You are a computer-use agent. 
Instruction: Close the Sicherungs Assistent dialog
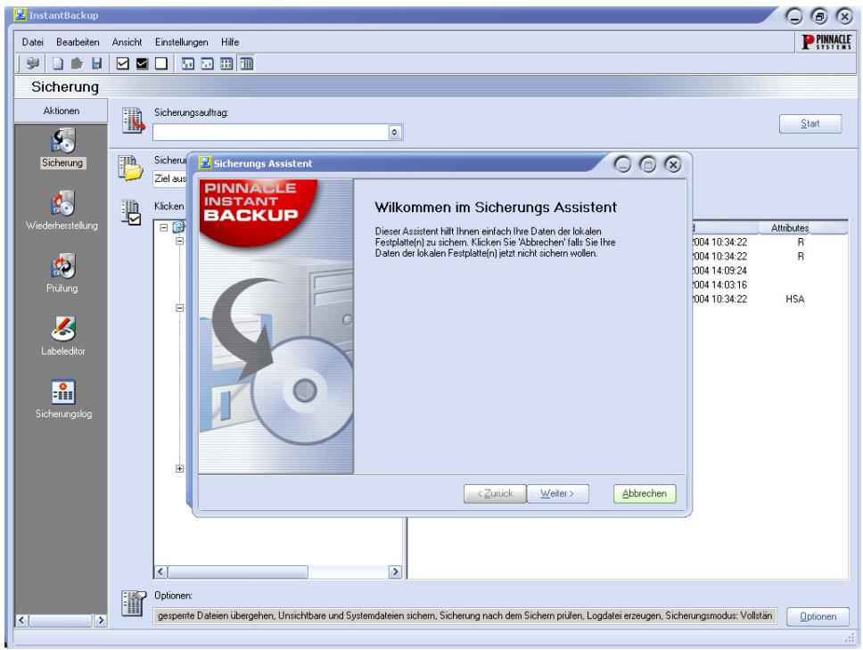point(672,164)
